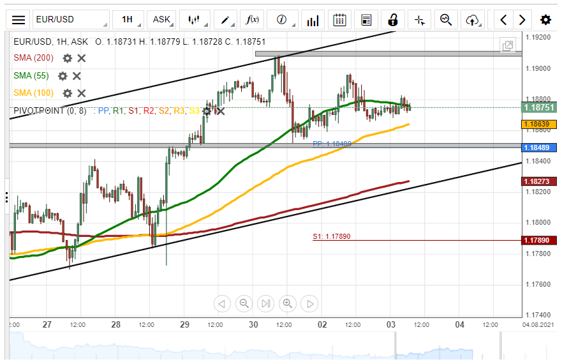Switch the ASK price side dropdown
The width and height of the screenshot is (562, 364).
coord(161,20)
